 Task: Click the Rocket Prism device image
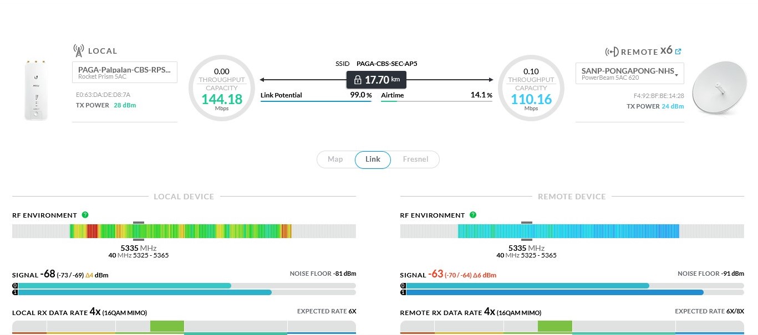point(36,90)
